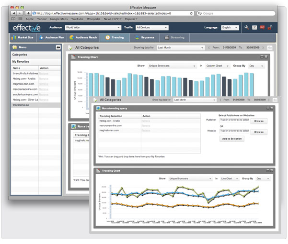The width and height of the screenshot is (288, 244).
Task: Click the effective logo in the header
Action: point(27,28)
